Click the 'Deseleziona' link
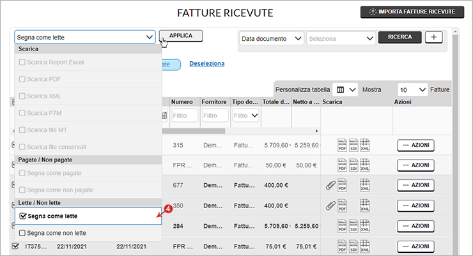The width and height of the screenshot is (473, 256). click(206, 64)
